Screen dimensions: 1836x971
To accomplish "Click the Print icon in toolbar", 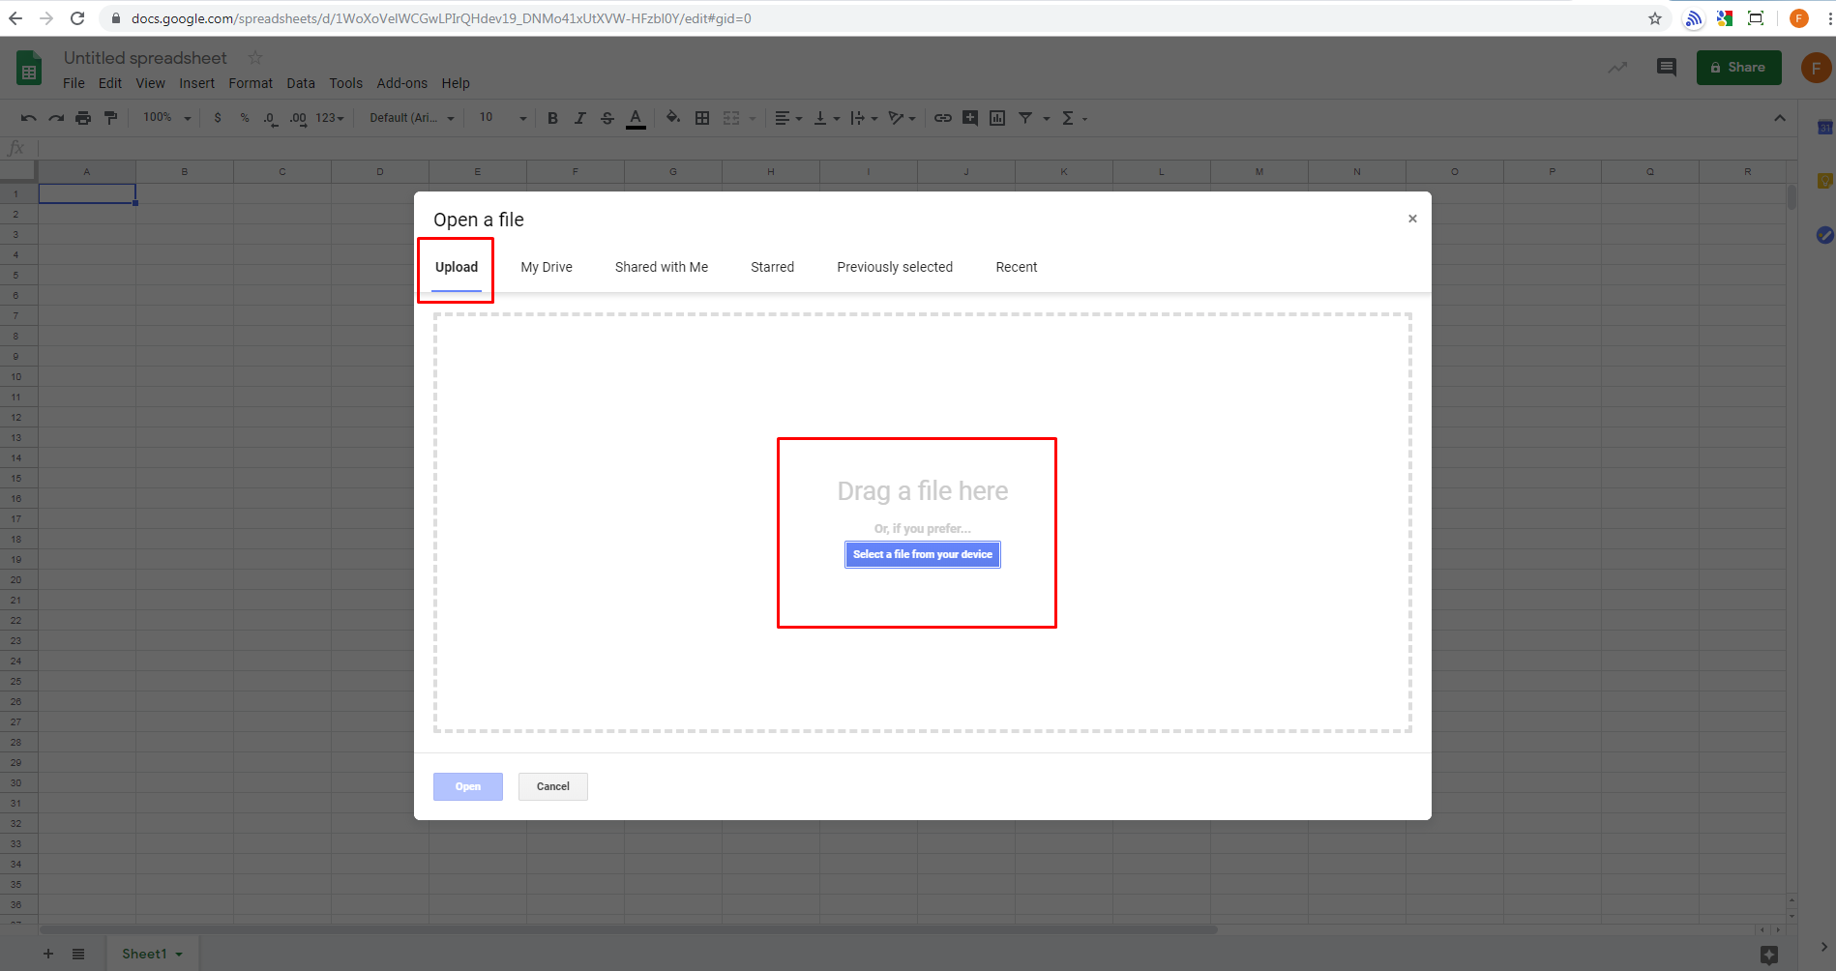I will tap(83, 118).
